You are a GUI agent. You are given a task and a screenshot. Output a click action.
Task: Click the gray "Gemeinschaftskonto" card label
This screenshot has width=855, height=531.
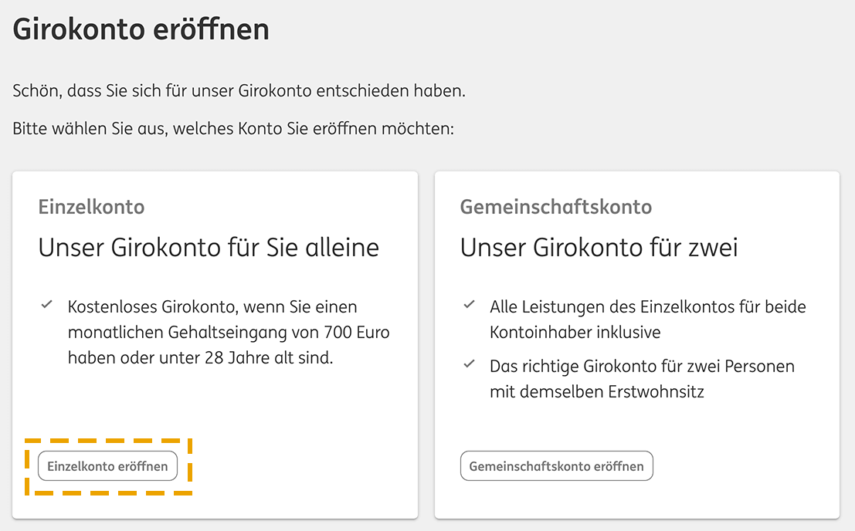[555, 207]
